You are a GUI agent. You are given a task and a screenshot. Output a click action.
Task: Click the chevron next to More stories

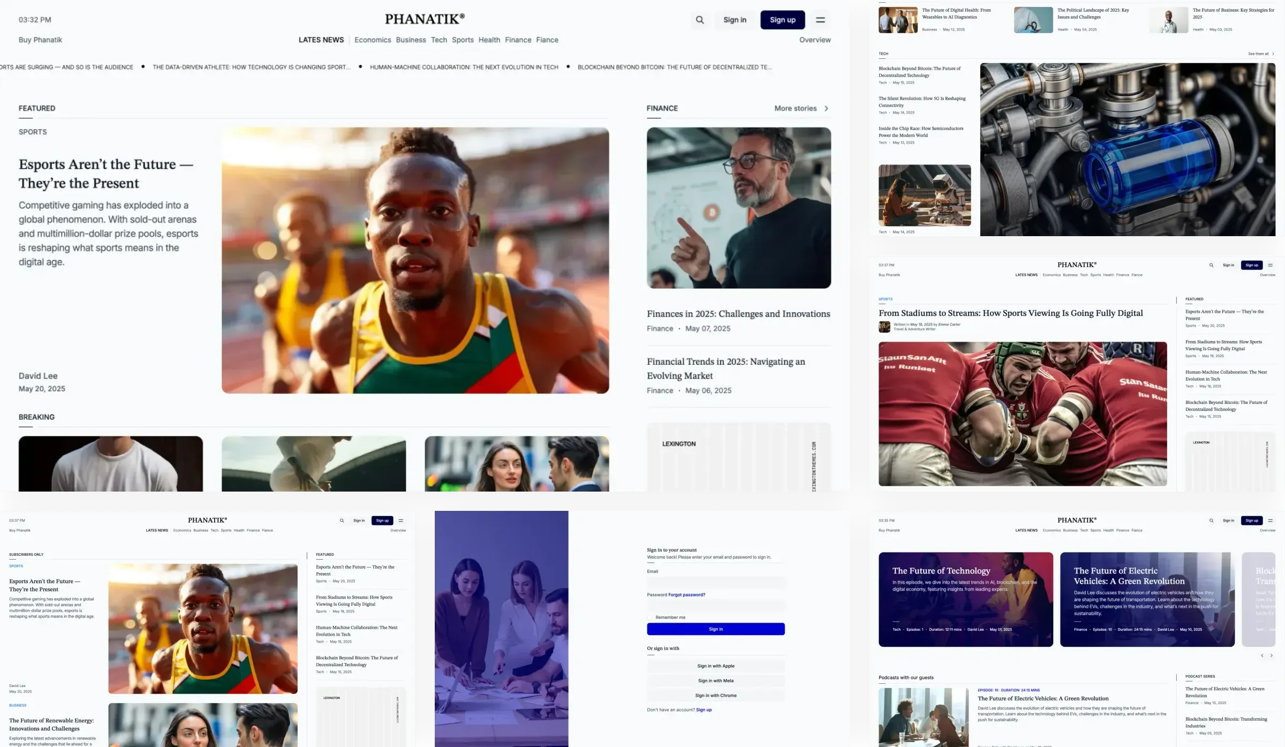(x=826, y=108)
